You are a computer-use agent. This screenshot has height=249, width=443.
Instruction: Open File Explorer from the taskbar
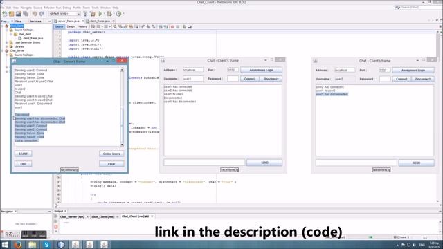click(33, 244)
